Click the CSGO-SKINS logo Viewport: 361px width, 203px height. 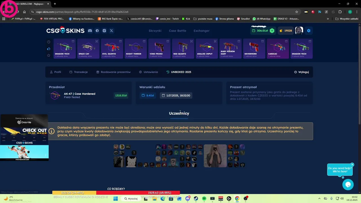65,30
